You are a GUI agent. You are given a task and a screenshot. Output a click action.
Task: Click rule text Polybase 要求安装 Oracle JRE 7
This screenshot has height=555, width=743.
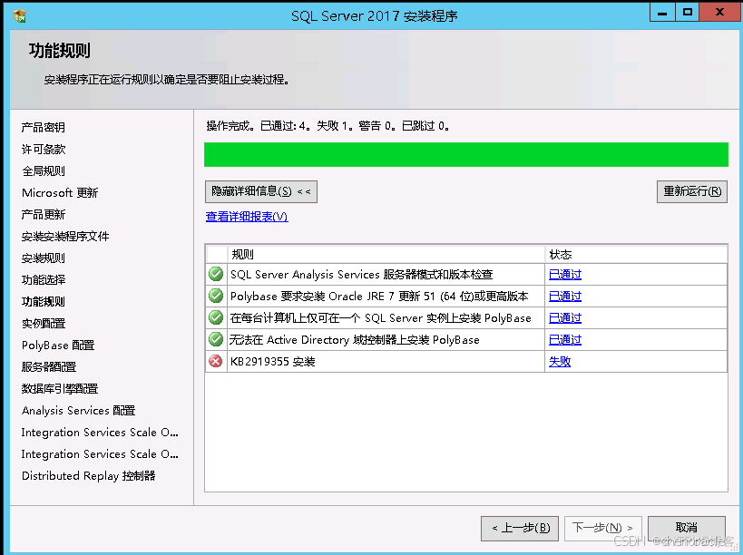(x=379, y=296)
